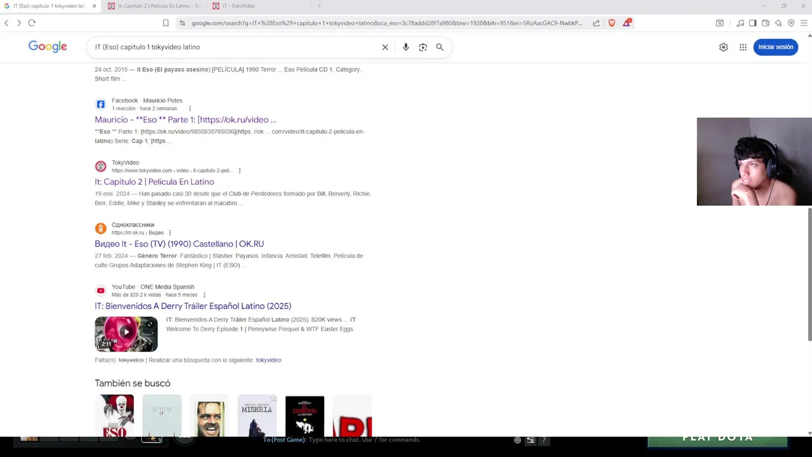Open Google quick settings gear
The image size is (812, 457).
tap(723, 47)
